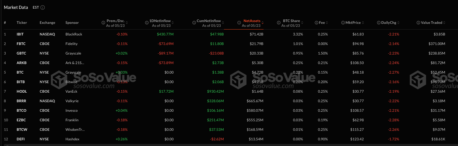Viewport: 458px width, 146px height.
Task: Click the -2.28% daily change value
Action: coord(393,120)
